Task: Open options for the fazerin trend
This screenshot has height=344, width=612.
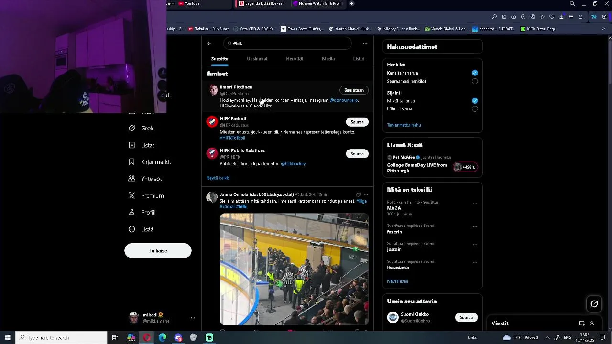Action: click(x=475, y=226)
